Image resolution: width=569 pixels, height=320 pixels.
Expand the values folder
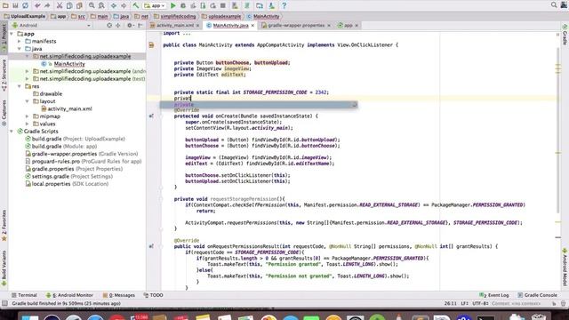pyautogui.click(x=28, y=124)
